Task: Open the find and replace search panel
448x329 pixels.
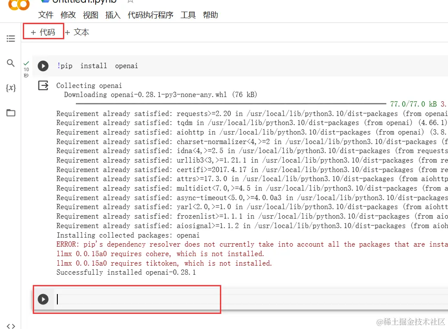Action: click(11, 63)
